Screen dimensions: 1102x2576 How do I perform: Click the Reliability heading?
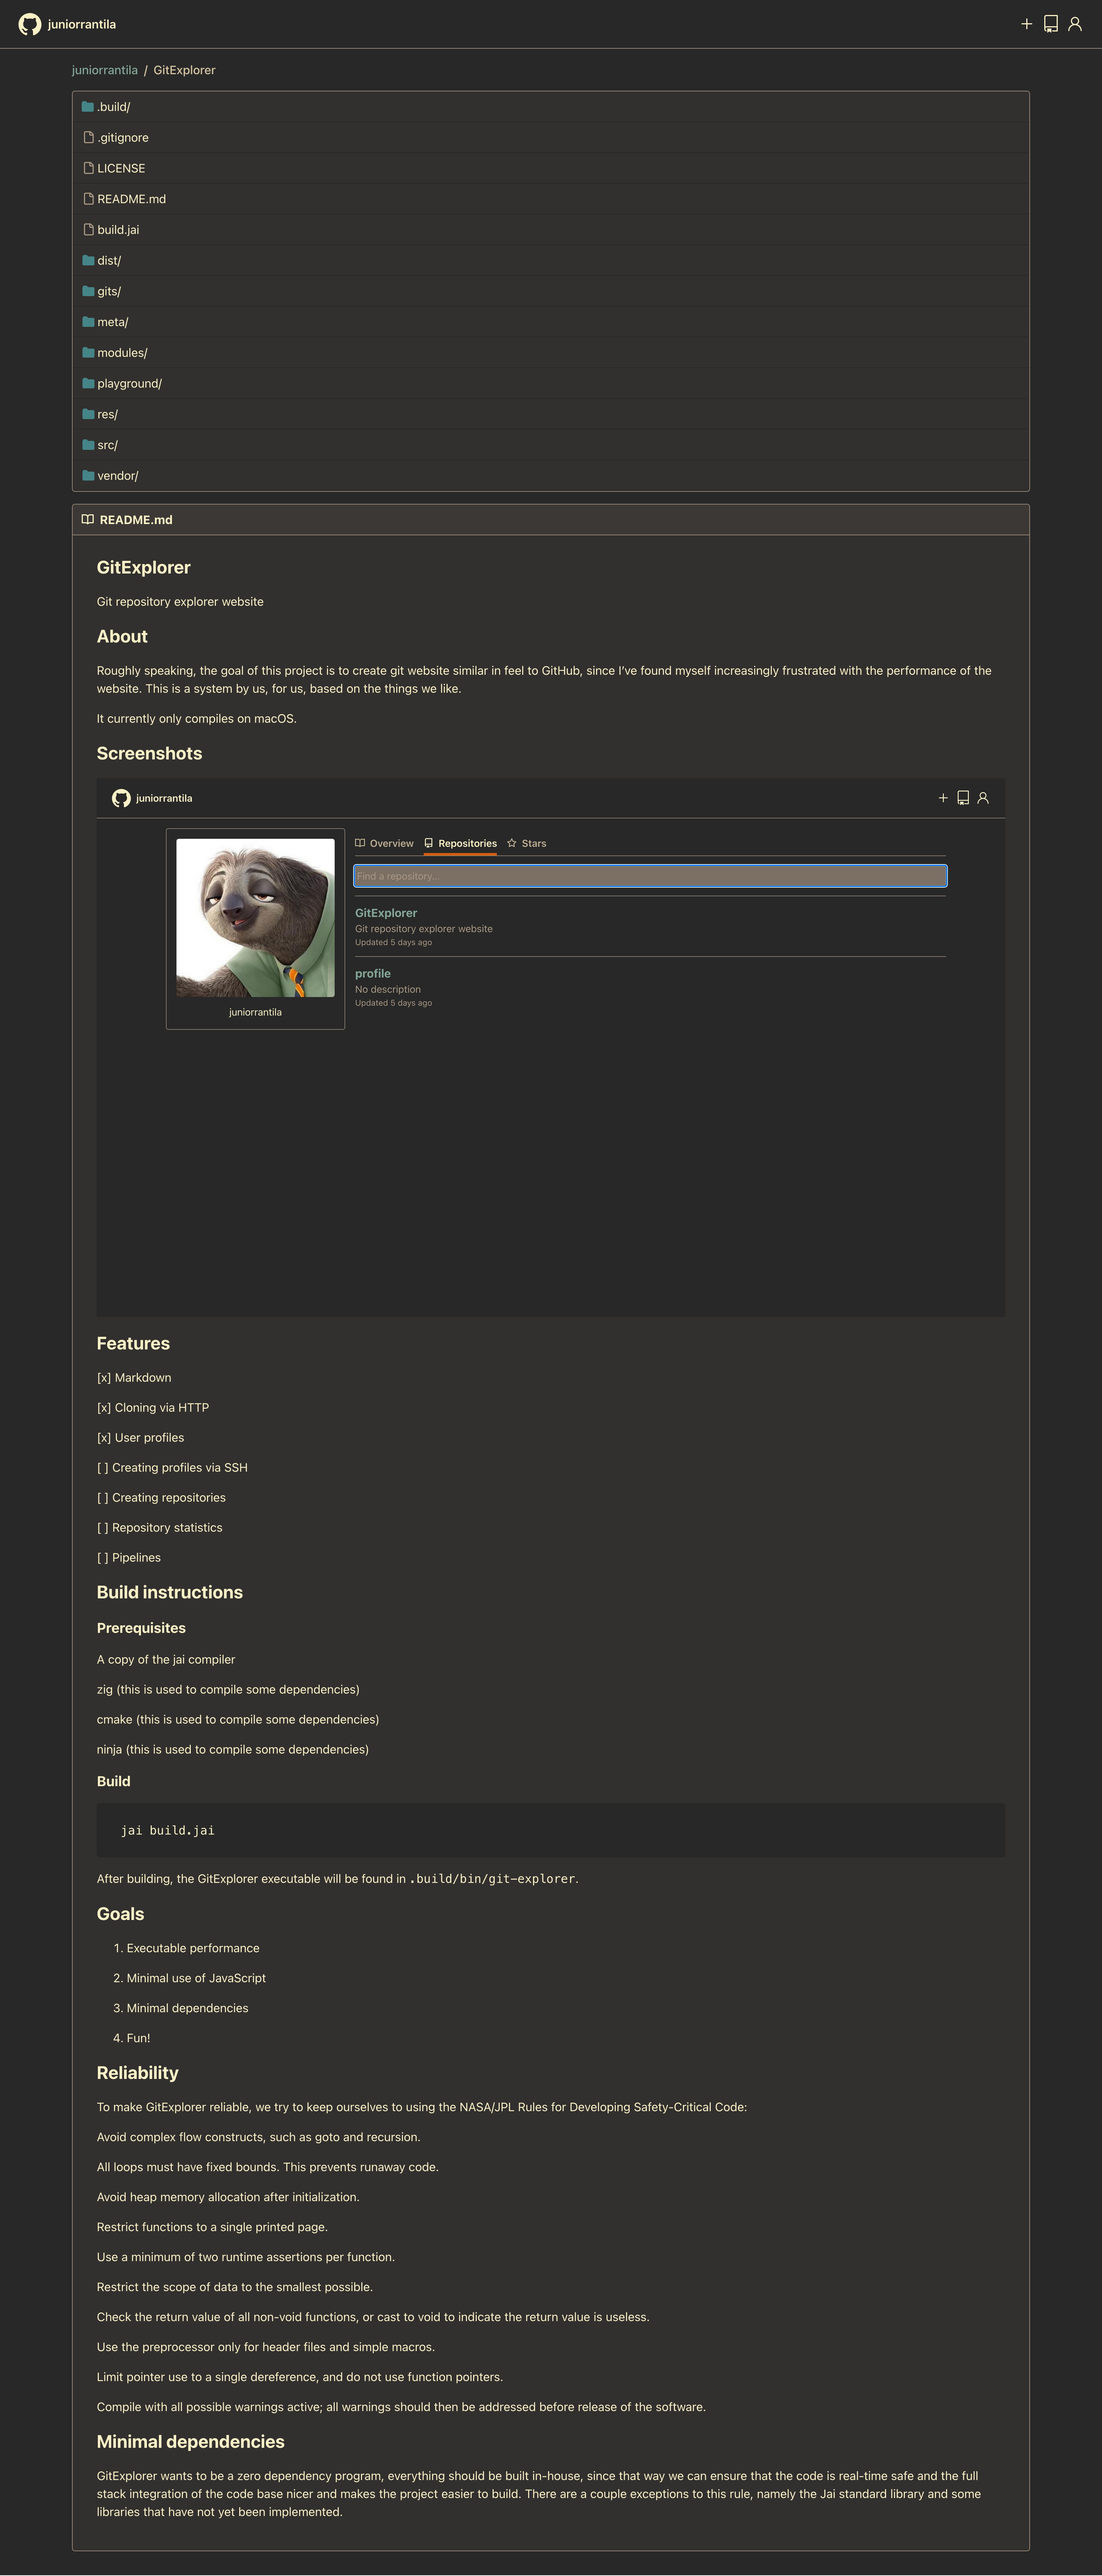click(x=138, y=2073)
